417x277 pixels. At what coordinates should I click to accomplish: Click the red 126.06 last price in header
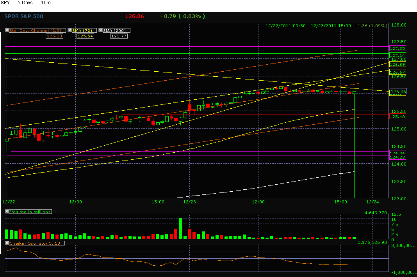tap(135, 16)
